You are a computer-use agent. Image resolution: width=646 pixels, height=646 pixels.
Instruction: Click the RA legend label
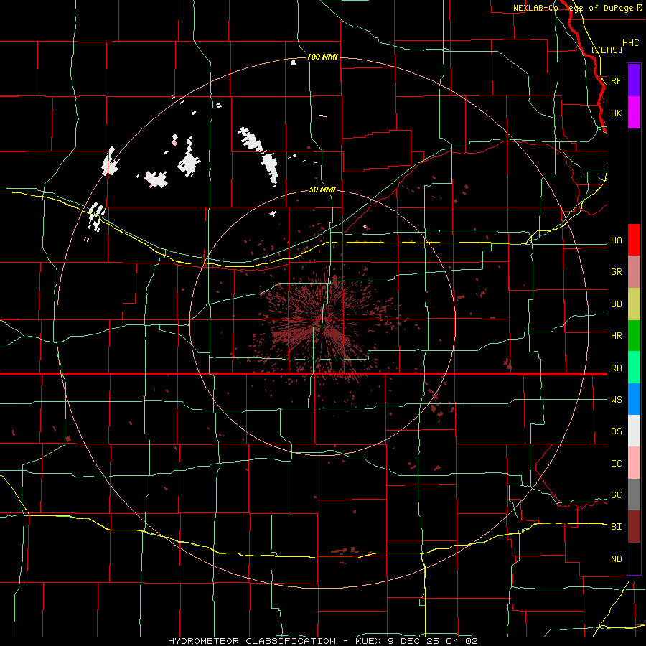click(x=616, y=368)
